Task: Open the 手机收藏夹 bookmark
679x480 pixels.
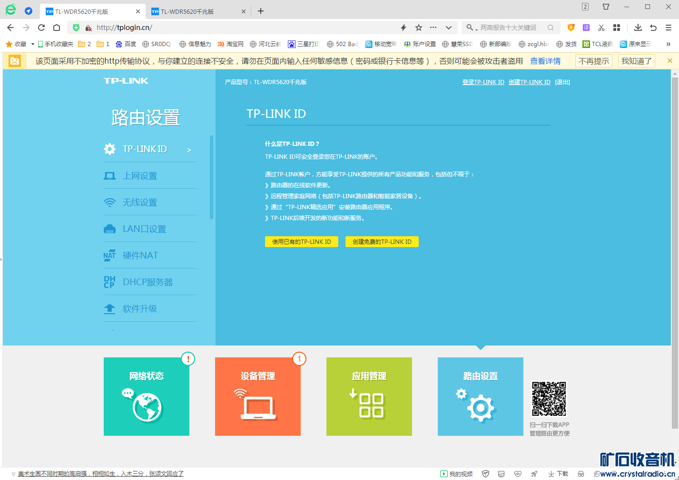Action: (x=56, y=44)
